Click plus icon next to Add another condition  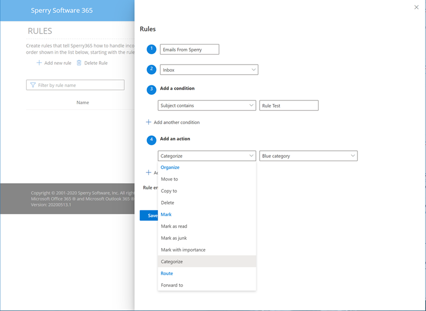click(149, 122)
